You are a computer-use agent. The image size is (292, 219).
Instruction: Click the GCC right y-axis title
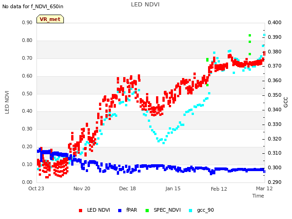tap(286, 102)
